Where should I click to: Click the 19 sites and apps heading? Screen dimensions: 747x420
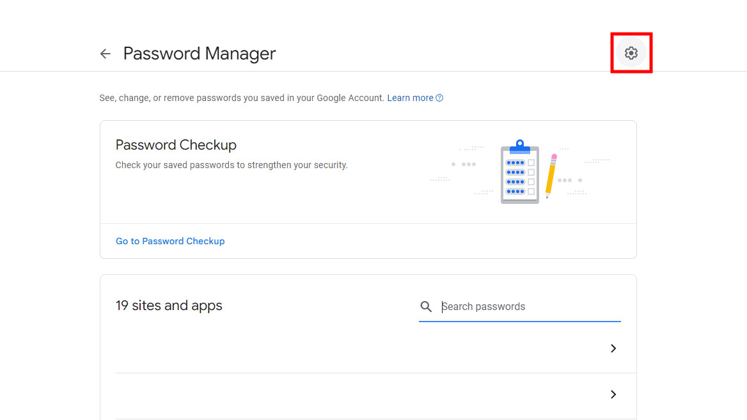point(169,306)
